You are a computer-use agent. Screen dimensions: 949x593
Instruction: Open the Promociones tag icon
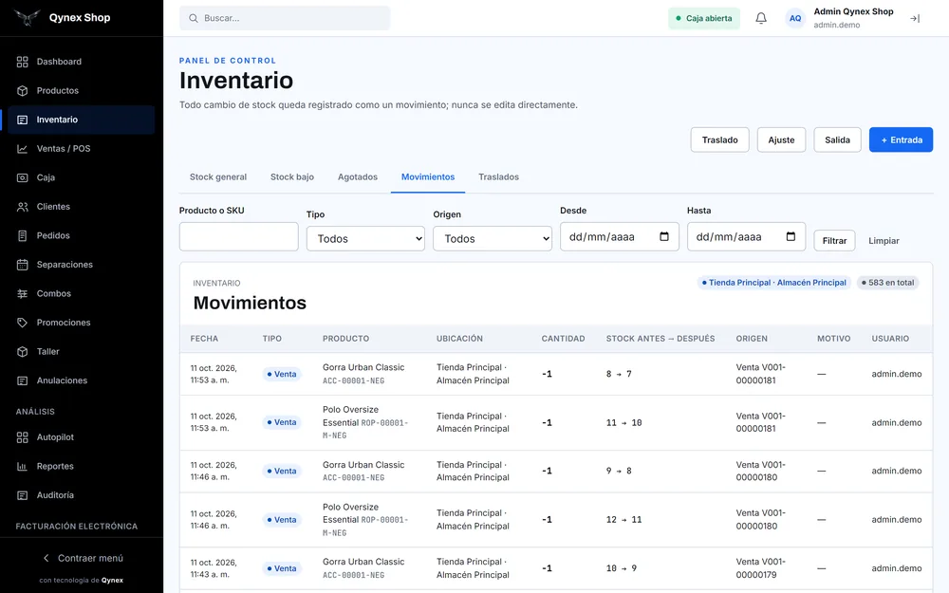(23, 323)
